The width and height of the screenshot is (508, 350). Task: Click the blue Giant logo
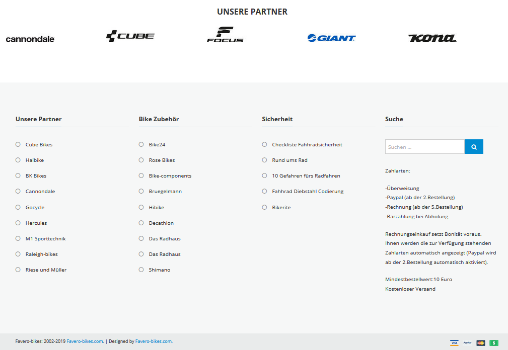[331, 38]
